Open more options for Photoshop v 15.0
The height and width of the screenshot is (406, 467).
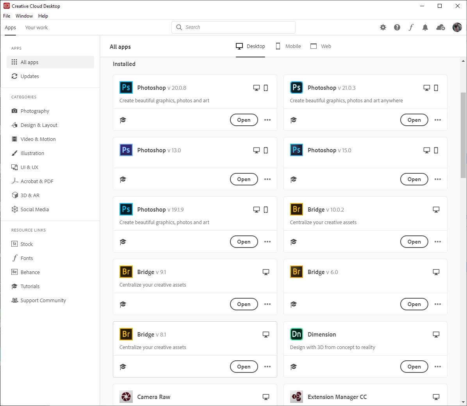(x=437, y=179)
